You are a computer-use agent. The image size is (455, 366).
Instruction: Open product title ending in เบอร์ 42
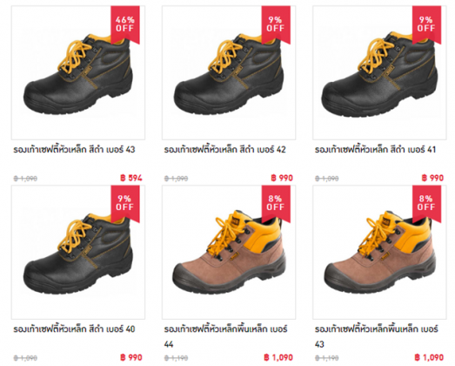[224, 149]
